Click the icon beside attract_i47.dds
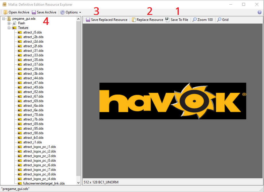Image resolution: width=264 pixels, height=192 pixels. pos(20,83)
